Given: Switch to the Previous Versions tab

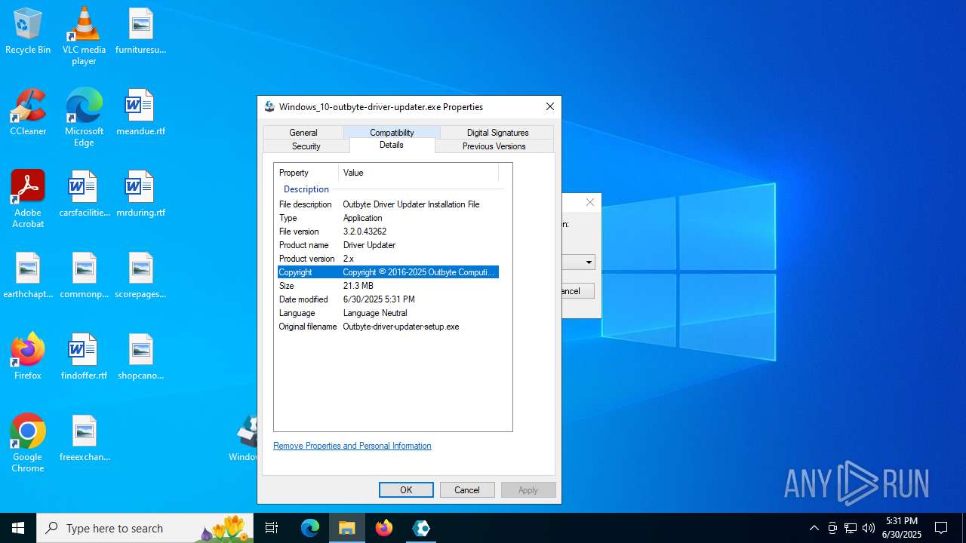Looking at the screenshot, I should pyautogui.click(x=494, y=146).
